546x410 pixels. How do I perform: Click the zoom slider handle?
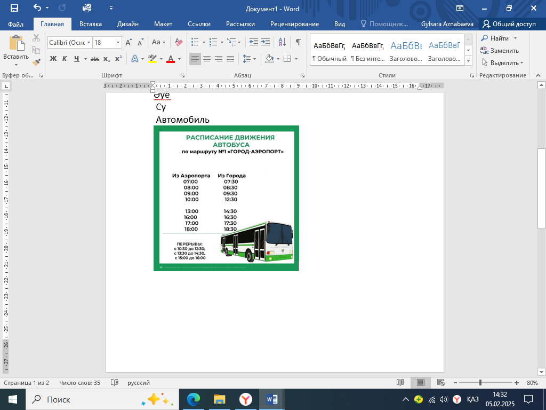480,382
